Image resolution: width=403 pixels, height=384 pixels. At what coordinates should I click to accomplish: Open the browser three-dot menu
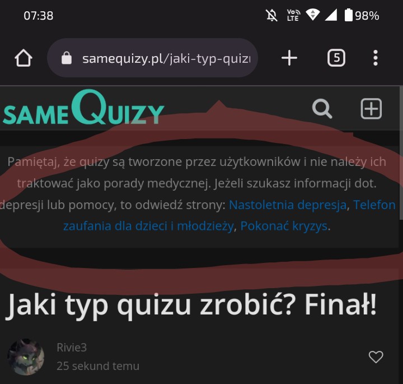[376, 58]
